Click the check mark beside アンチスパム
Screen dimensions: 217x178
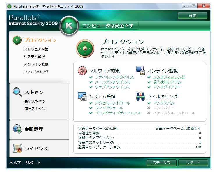[x=149, y=103]
